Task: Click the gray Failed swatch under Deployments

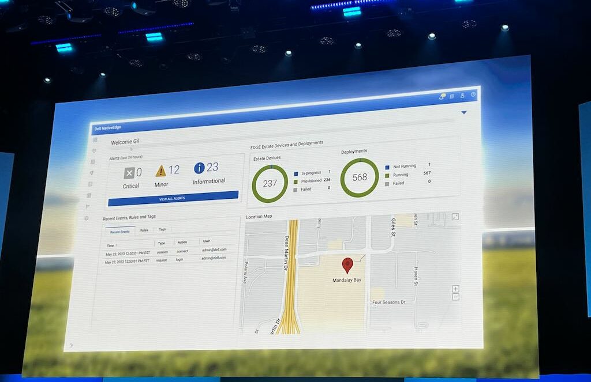Action: [x=387, y=184]
